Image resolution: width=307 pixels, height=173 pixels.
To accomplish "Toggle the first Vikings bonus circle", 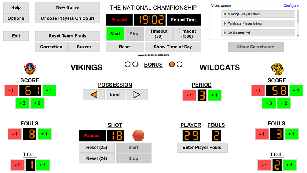I will pos(128,64).
